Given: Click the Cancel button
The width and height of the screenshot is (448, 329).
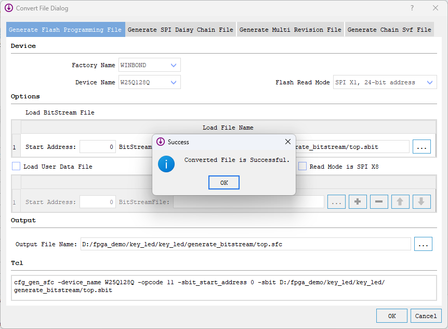Looking at the screenshot, I should [426, 315].
